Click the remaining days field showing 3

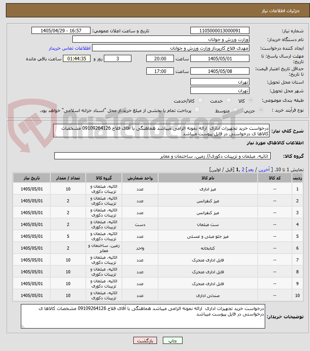[118, 59]
